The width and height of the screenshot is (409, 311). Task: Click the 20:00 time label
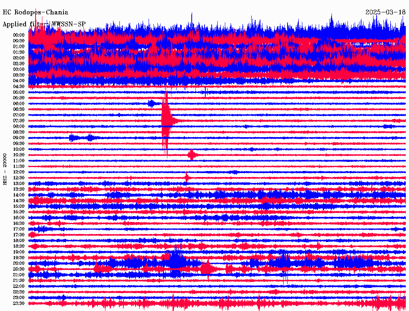coord(19,264)
